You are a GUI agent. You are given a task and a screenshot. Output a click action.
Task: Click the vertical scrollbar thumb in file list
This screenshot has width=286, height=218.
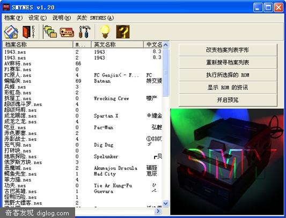click(166, 72)
